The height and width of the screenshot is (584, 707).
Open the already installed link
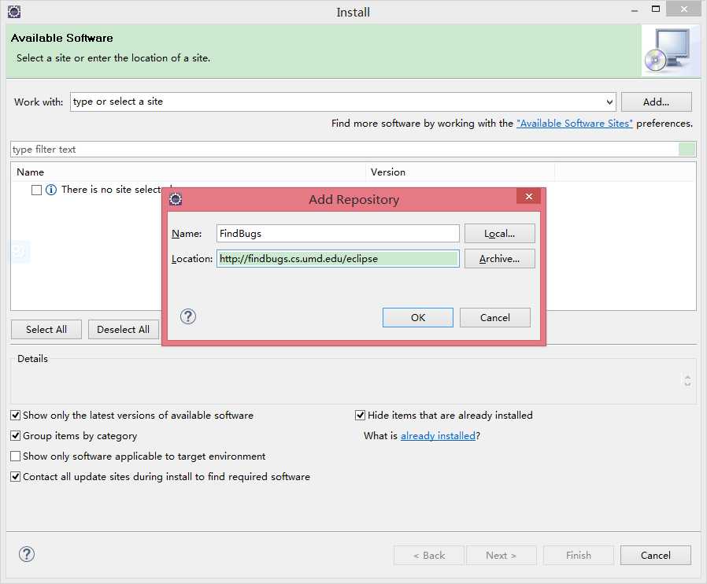click(x=439, y=436)
